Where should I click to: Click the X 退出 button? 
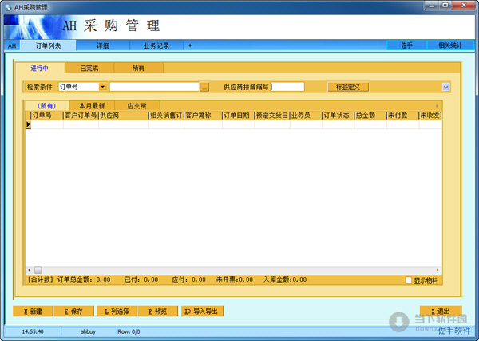coord(441,312)
